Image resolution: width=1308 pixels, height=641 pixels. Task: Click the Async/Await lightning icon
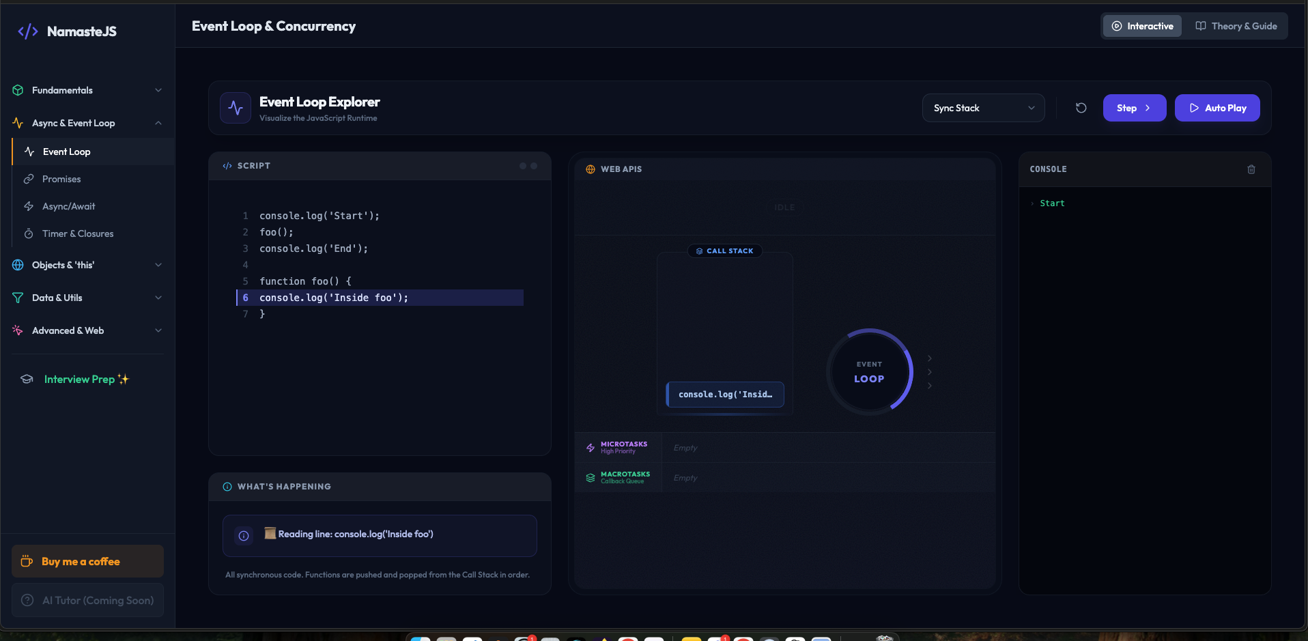[x=29, y=206]
